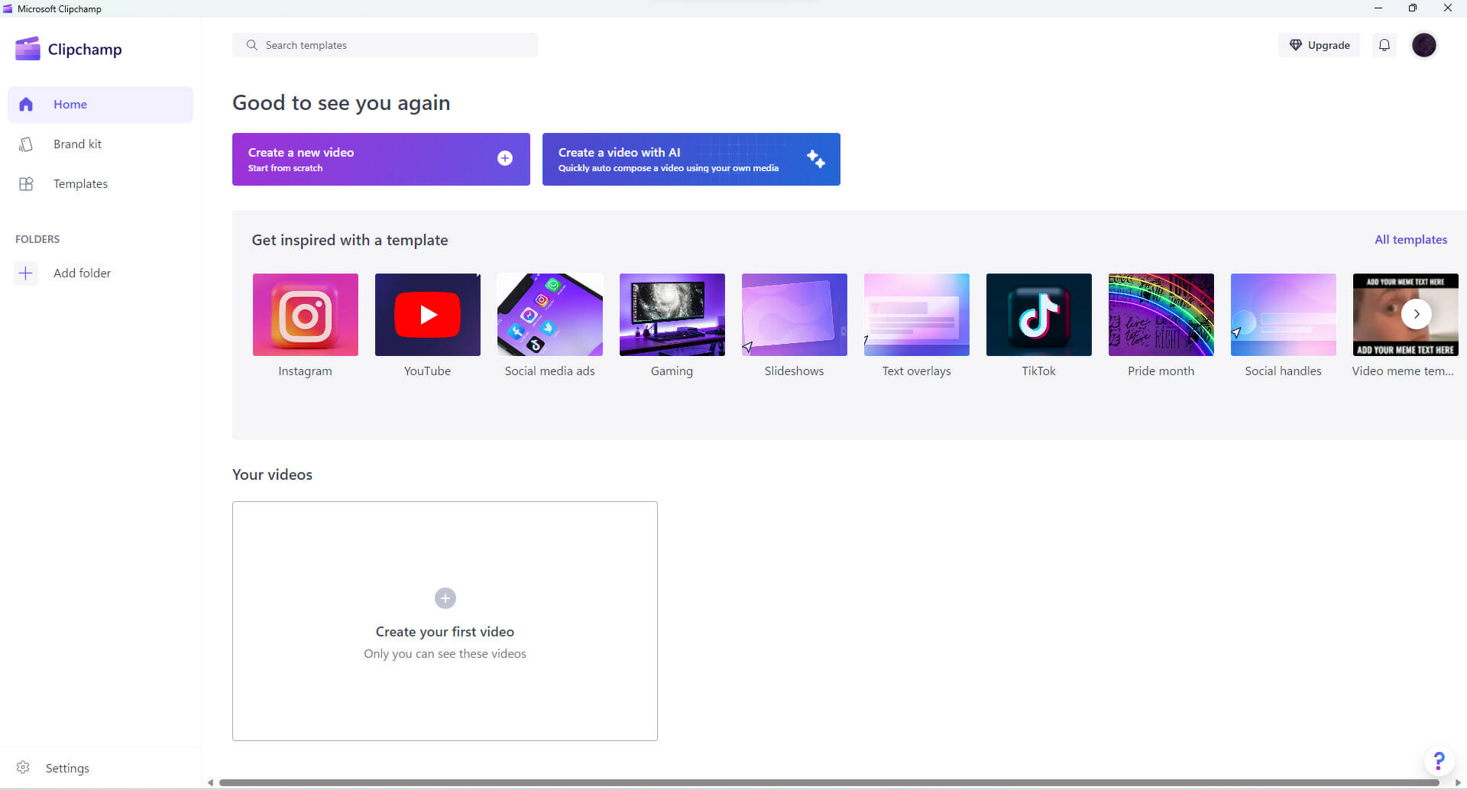Viewport: 1467px width, 790px height.
Task: Click the Social media ads label
Action: [x=549, y=371]
